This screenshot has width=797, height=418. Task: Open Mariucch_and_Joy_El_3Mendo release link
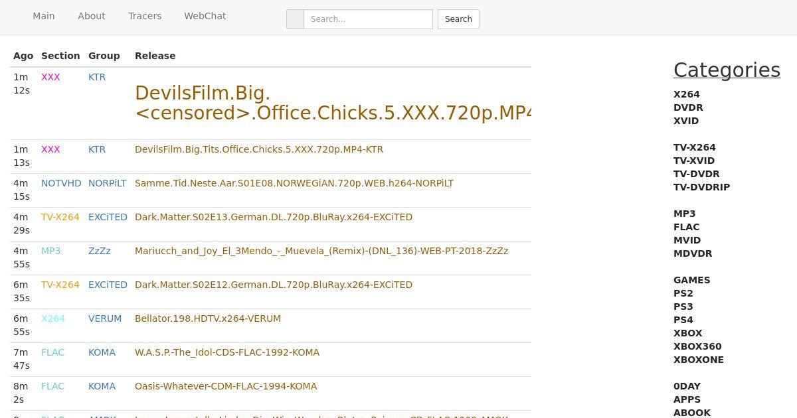point(321,251)
